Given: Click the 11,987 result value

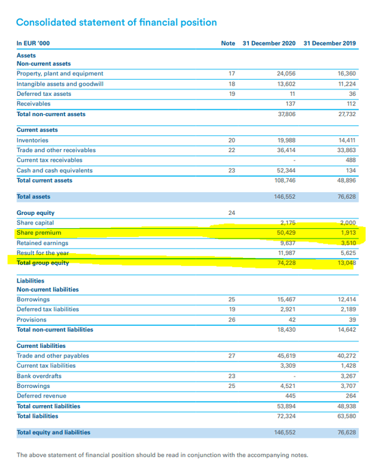Looking at the screenshot, I should (x=286, y=253).
